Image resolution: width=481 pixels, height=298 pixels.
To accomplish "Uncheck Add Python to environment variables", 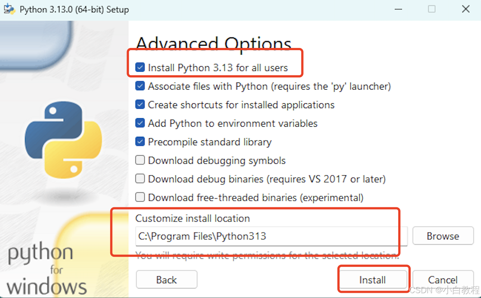I will (x=140, y=123).
